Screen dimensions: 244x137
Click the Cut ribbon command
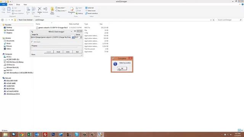tap(14, 8)
